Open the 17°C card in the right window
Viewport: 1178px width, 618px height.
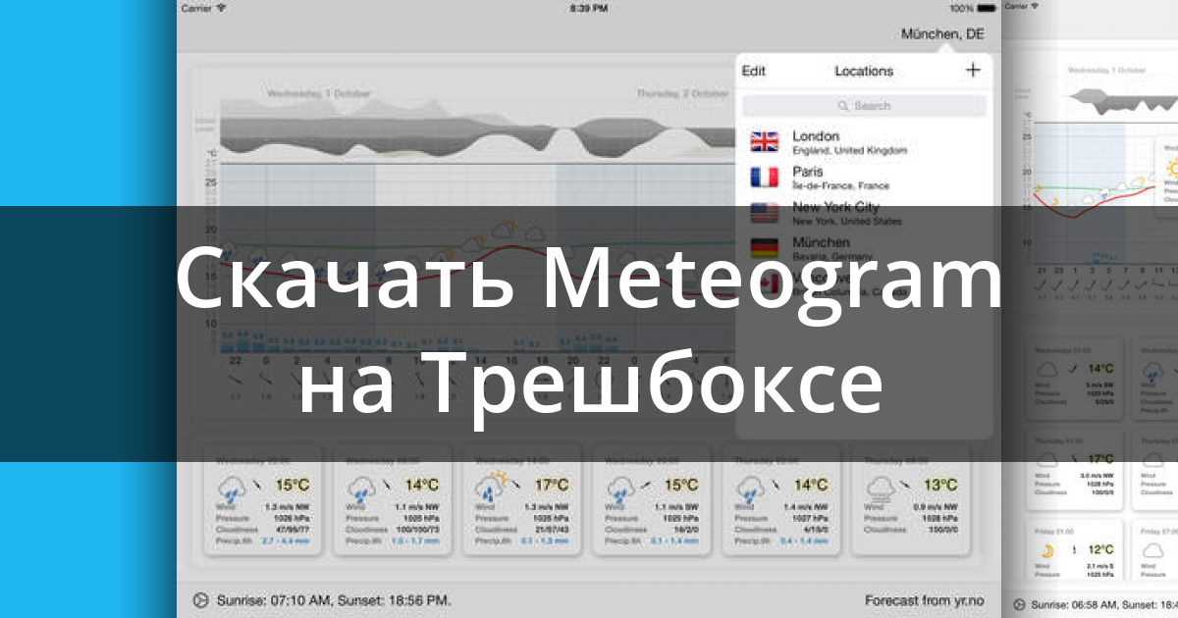(1073, 472)
